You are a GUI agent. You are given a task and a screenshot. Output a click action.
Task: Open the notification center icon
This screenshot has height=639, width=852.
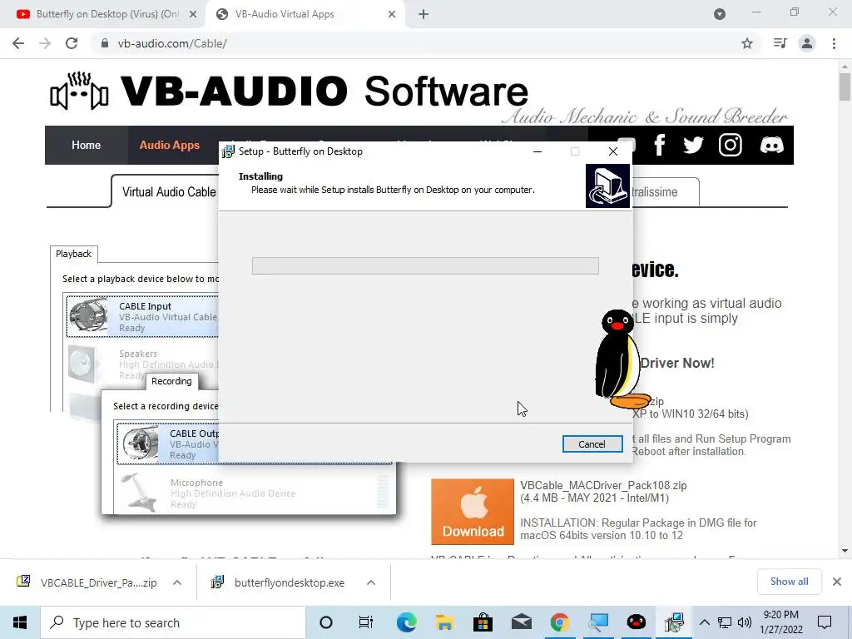tap(825, 622)
